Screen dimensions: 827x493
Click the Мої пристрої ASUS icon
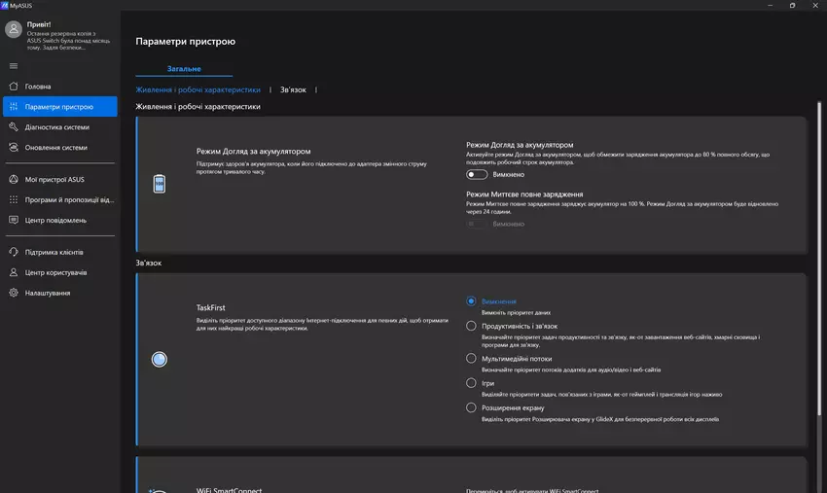coord(14,179)
